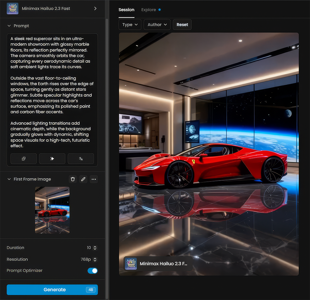Switch to the Explore tab
This screenshot has width=310, height=300.
(149, 10)
